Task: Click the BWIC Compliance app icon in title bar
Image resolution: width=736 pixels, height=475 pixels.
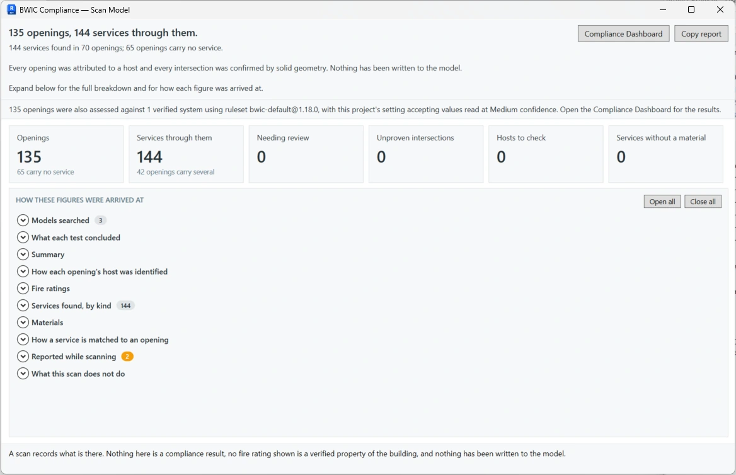Action: (11, 9)
